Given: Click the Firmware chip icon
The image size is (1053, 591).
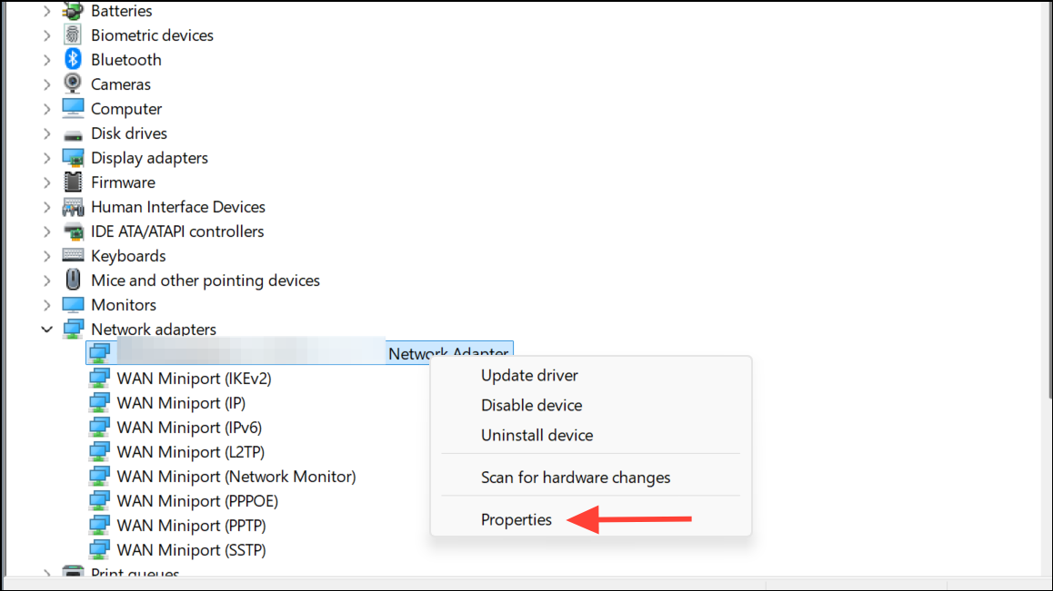Looking at the screenshot, I should pyautogui.click(x=73, y=182).
